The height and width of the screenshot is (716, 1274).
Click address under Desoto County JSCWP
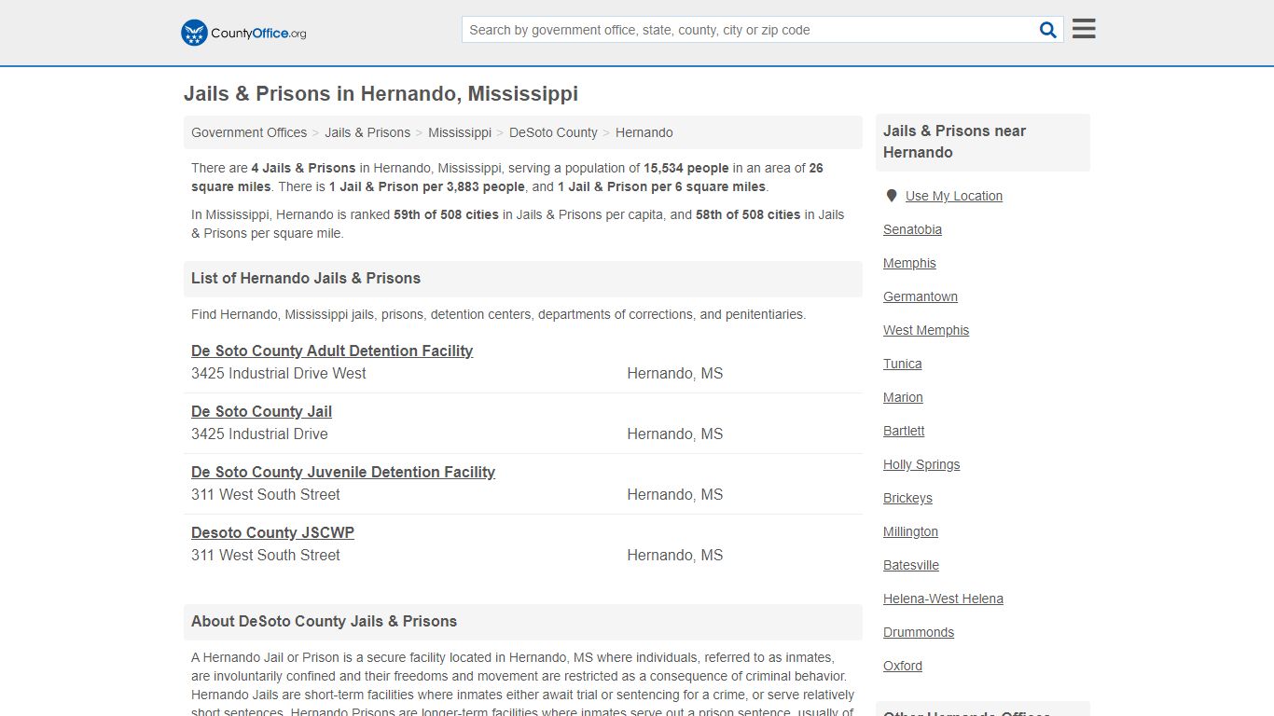pyautogui.click(x=266, y=555)
